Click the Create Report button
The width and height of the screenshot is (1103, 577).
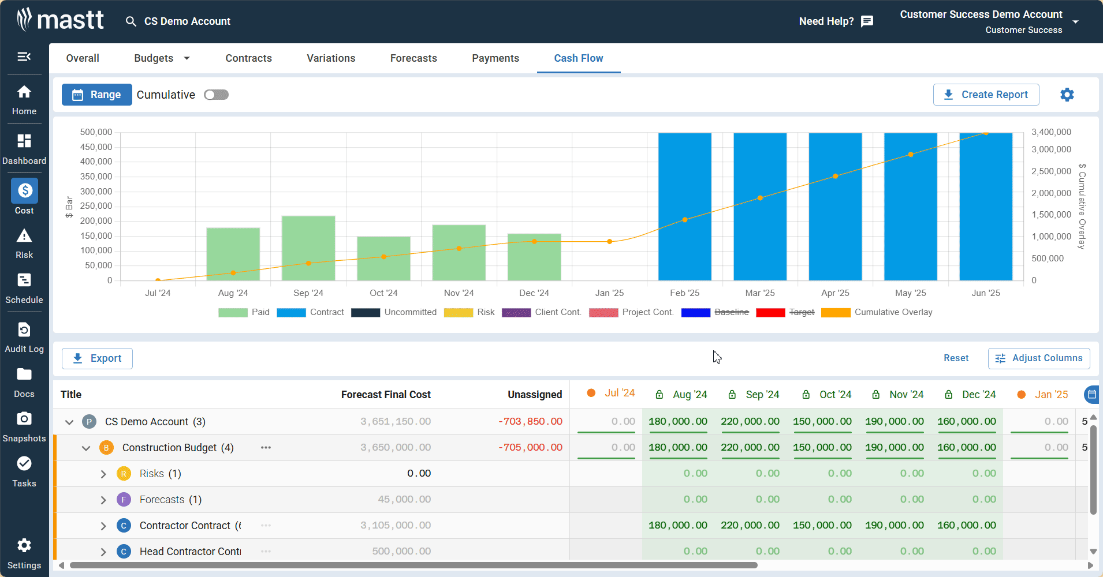pyautogui.click(x=986, y=95)
